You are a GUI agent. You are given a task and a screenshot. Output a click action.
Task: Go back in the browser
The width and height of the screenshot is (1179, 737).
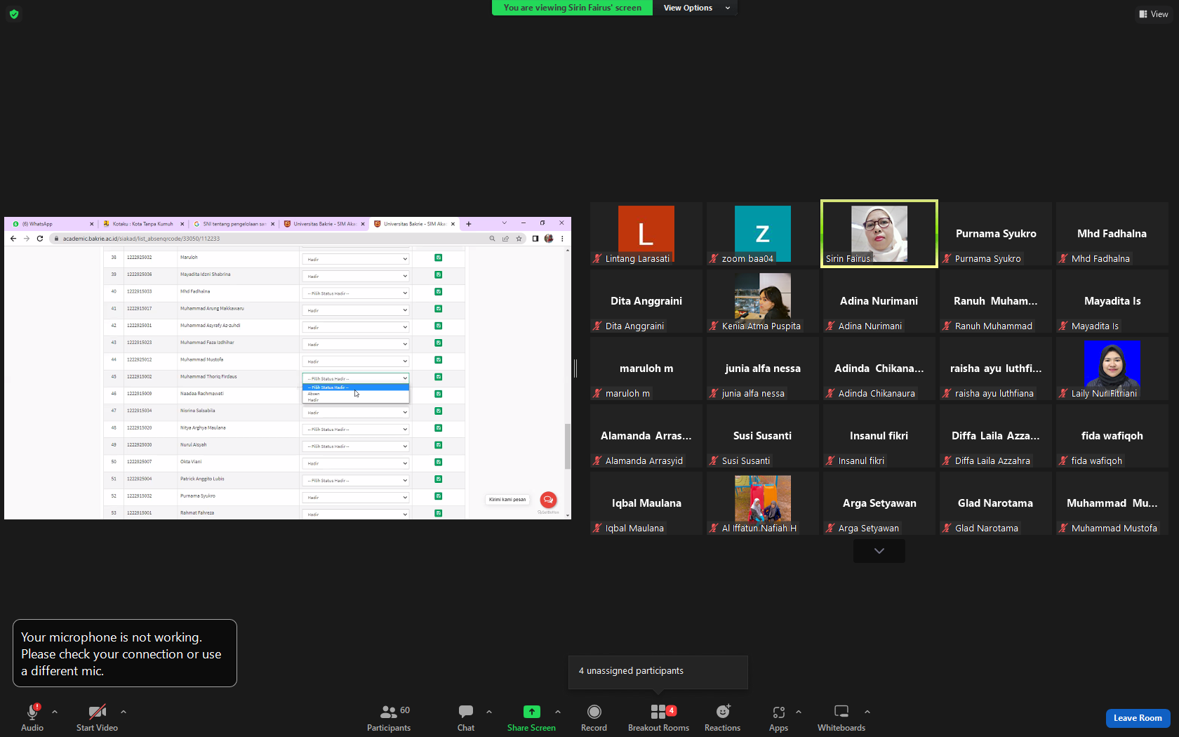tap(13, 239)
